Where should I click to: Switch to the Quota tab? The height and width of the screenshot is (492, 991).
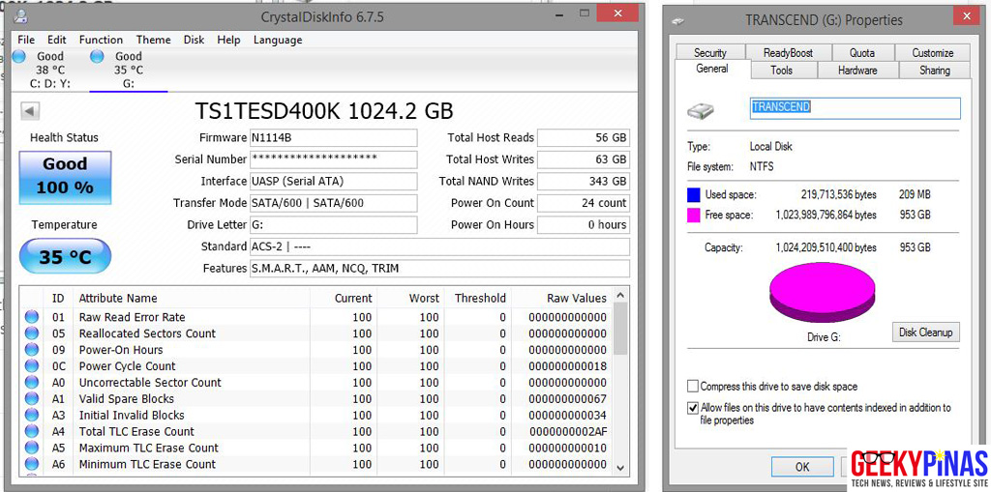862,52
